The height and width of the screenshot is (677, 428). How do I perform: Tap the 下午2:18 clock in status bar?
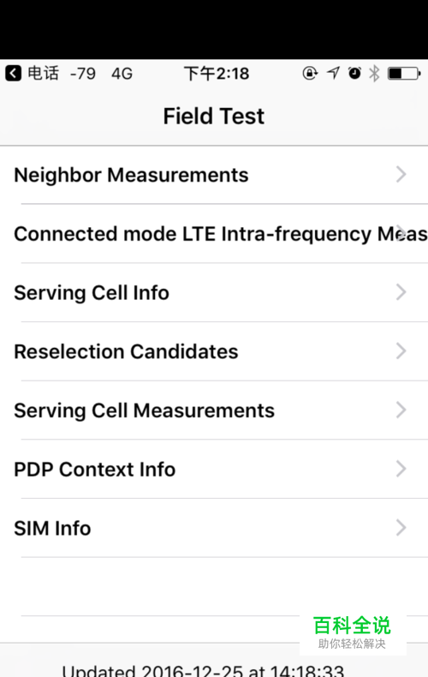(217, 74)
